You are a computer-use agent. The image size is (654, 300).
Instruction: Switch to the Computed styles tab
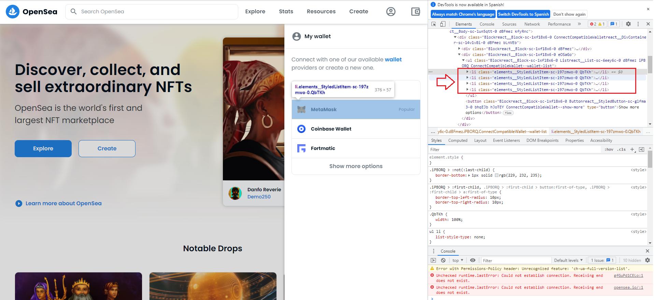click(x=457, y=140)
